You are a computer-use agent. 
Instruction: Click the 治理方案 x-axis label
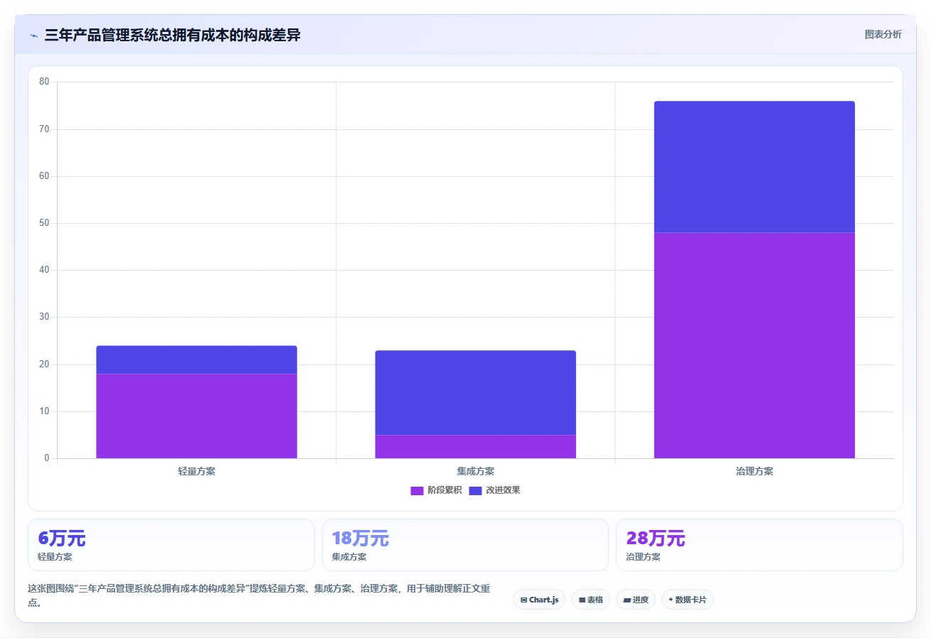coord(754,471)
